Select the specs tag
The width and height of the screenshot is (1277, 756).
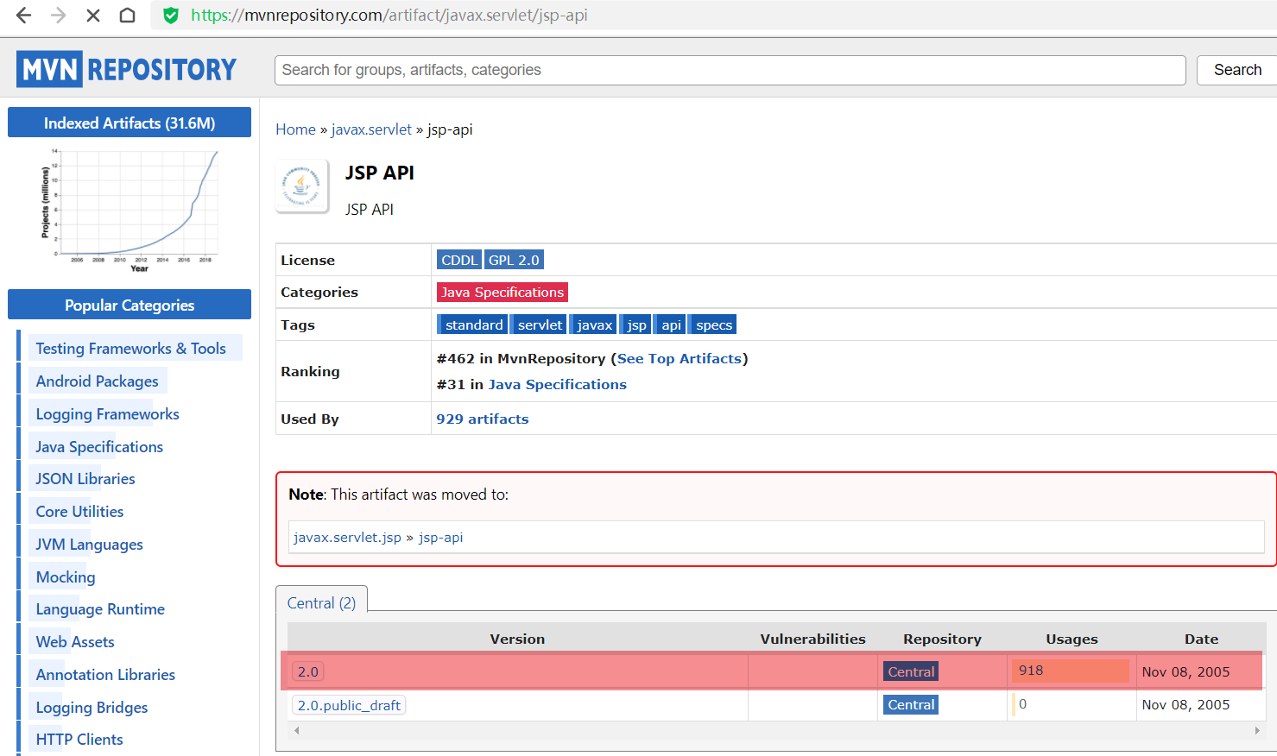[713, 324]
